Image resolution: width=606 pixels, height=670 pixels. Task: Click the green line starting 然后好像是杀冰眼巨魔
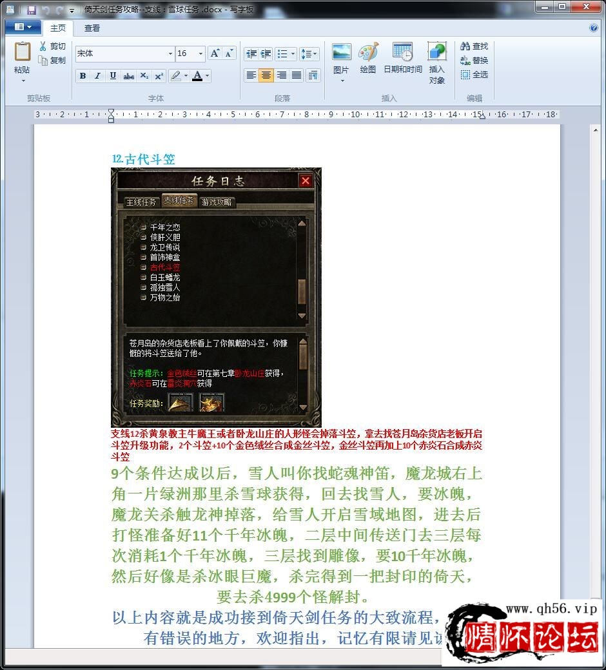coord(292,577)
